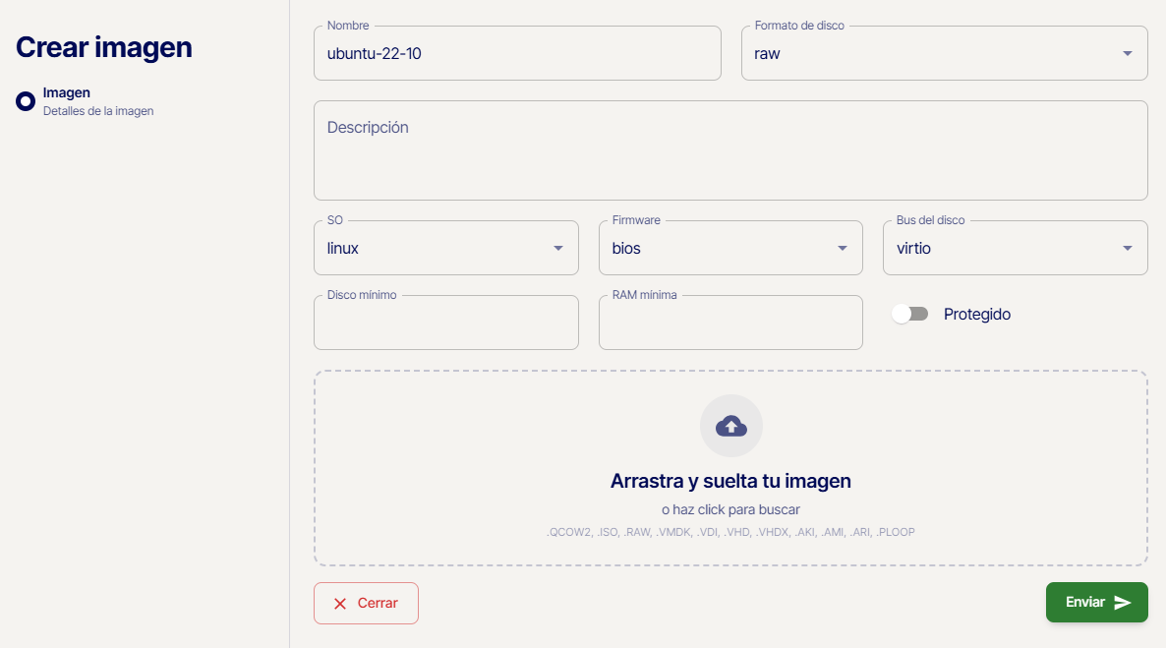
Task: Click the Disco mínimo input field
Action: pos(445,323)
